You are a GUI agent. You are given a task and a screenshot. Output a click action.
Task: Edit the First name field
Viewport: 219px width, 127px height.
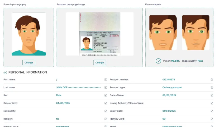tap(106, 80)
